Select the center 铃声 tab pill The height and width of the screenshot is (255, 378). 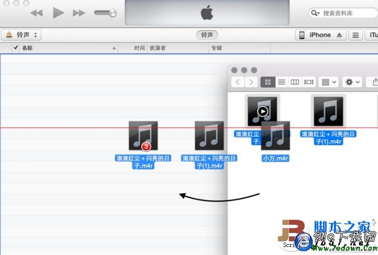click(x=207, y=35)
